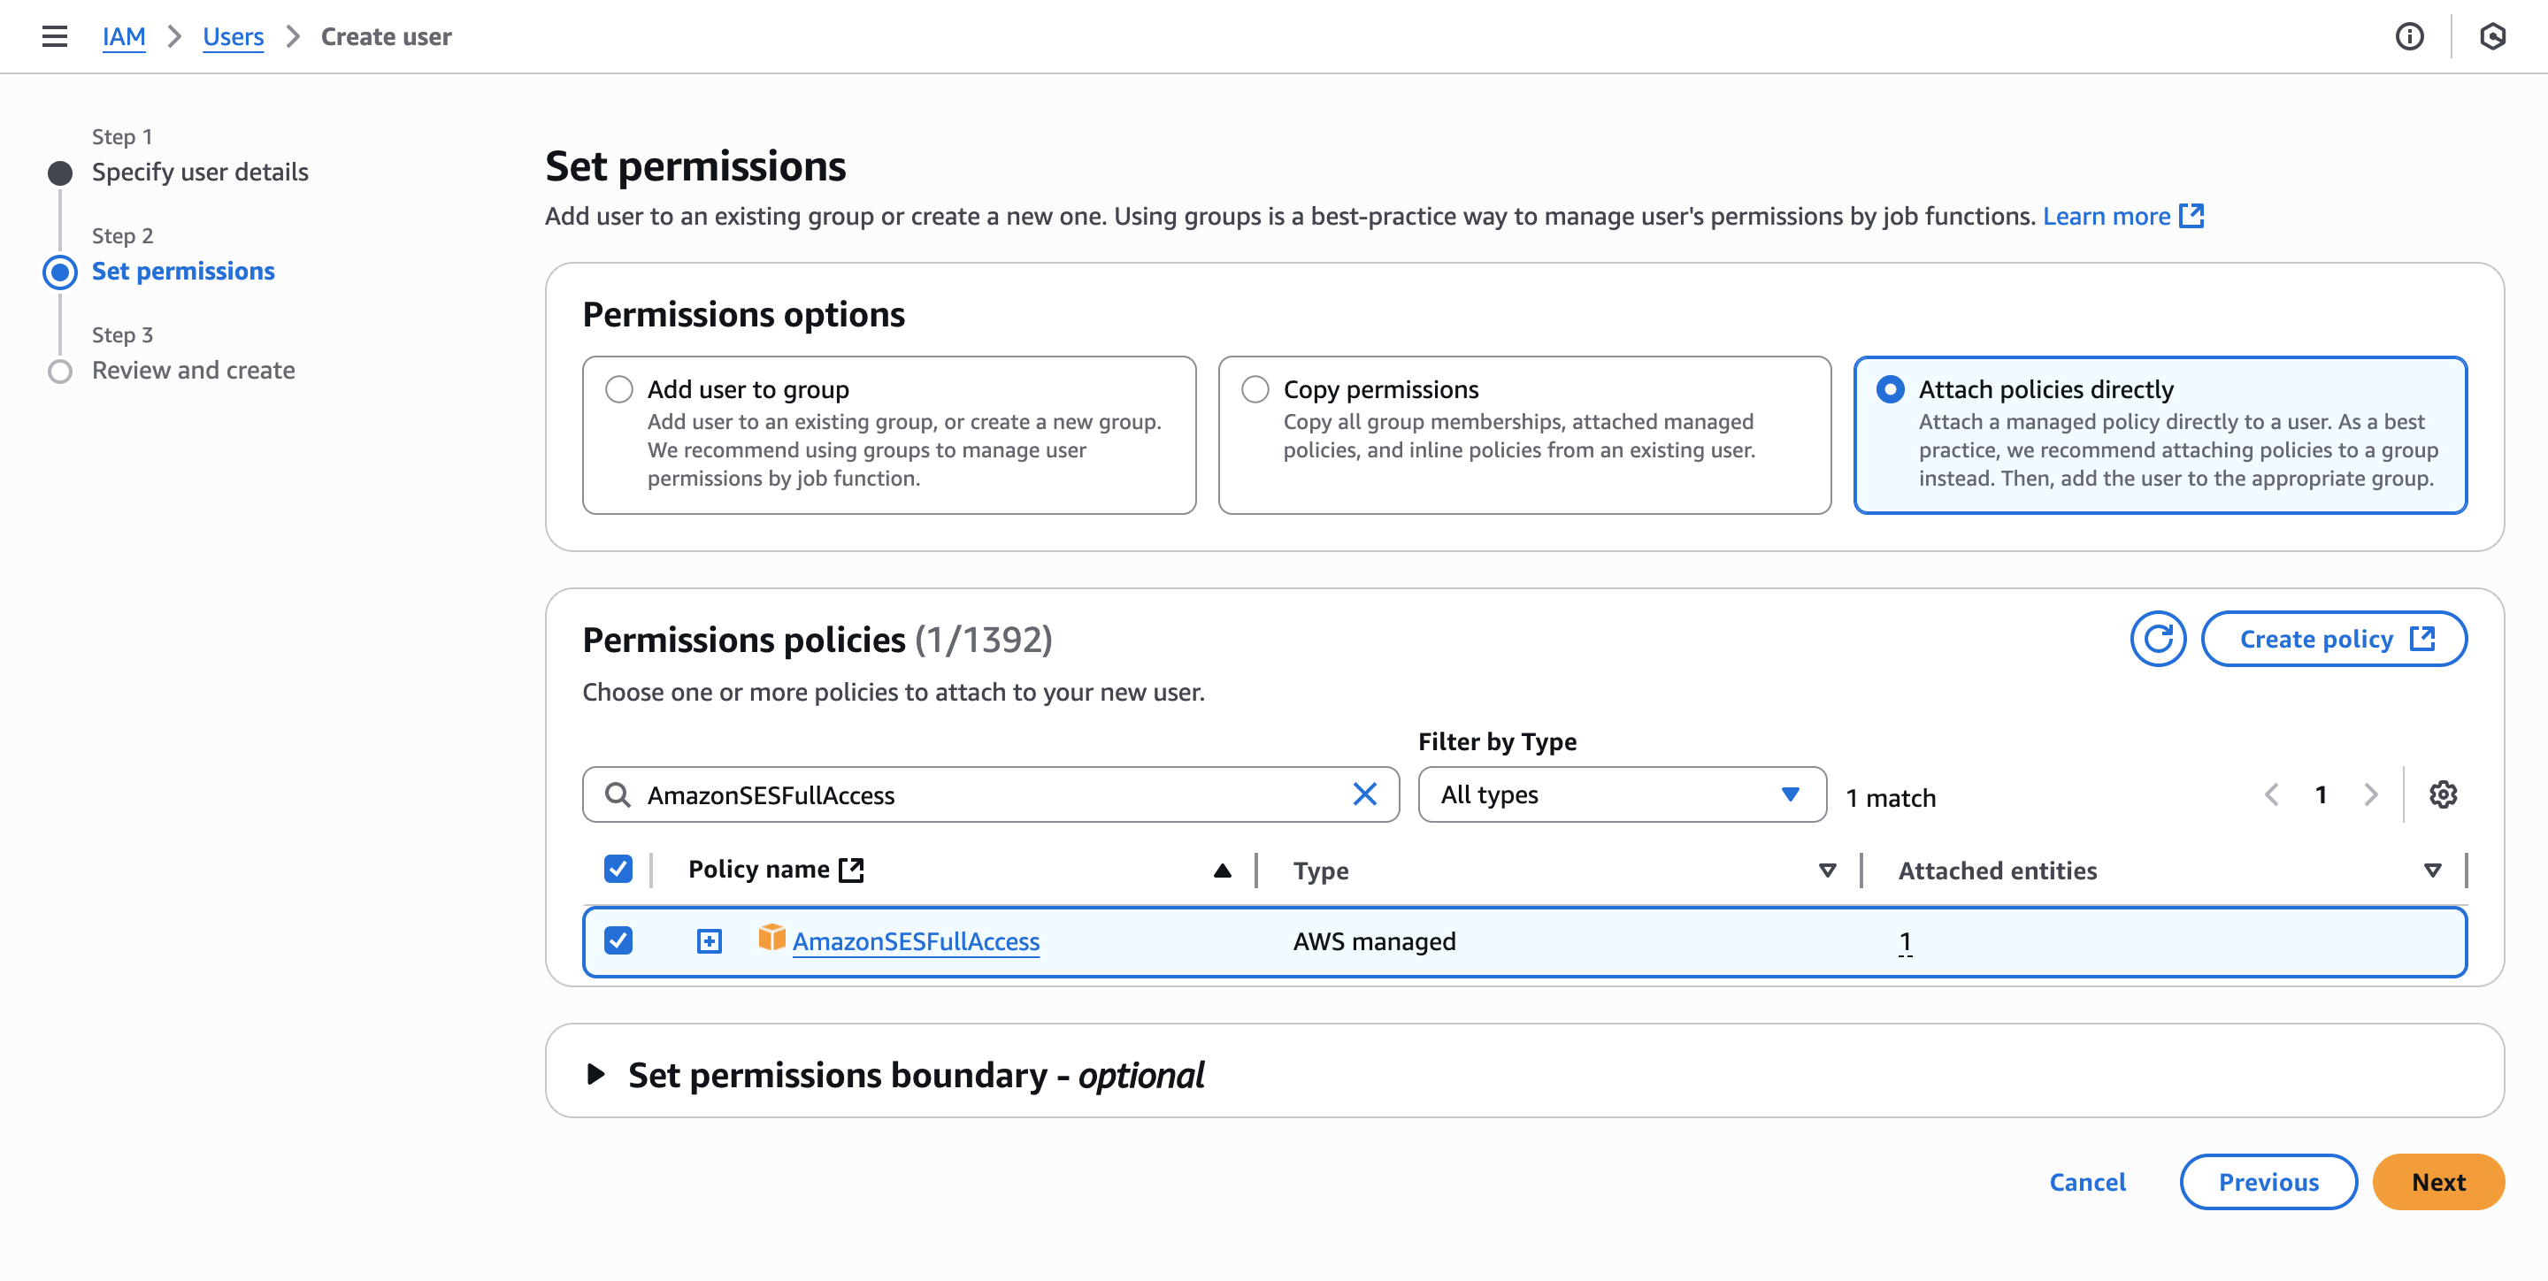Click inside the policy search field
The height and width of the screenshot is (1281, 2548).
(x=989, y=794)
